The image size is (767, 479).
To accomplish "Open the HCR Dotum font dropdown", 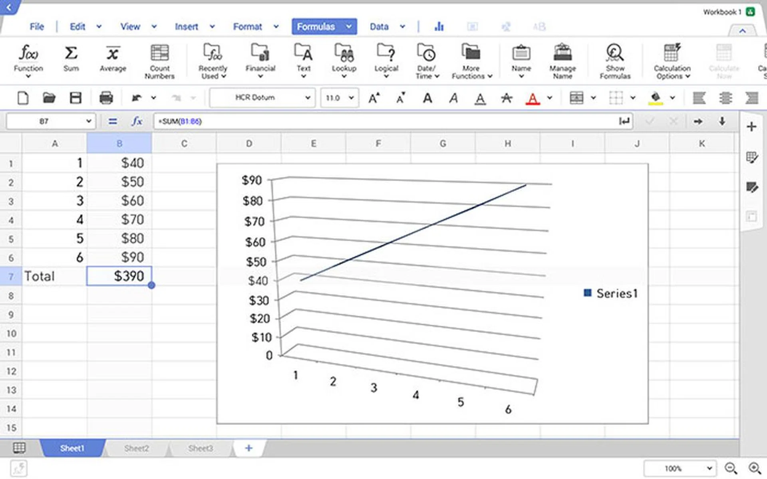I will tap(262, 98).
